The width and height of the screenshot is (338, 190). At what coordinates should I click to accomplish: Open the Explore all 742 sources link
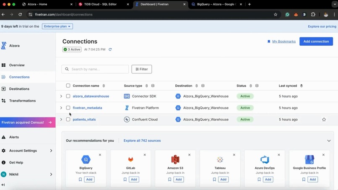(142, 141)
